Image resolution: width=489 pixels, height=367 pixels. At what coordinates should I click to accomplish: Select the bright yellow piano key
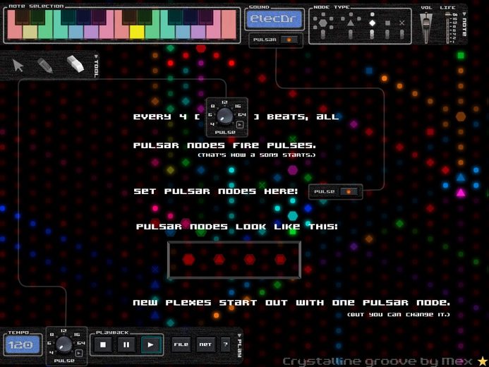(x=137, y=32)
